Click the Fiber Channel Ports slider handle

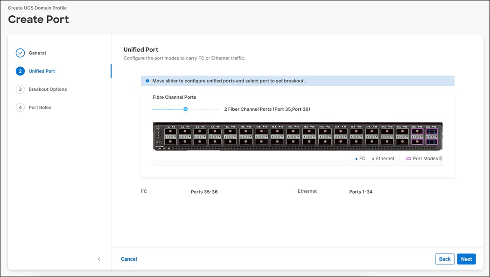tap(185, 108)
